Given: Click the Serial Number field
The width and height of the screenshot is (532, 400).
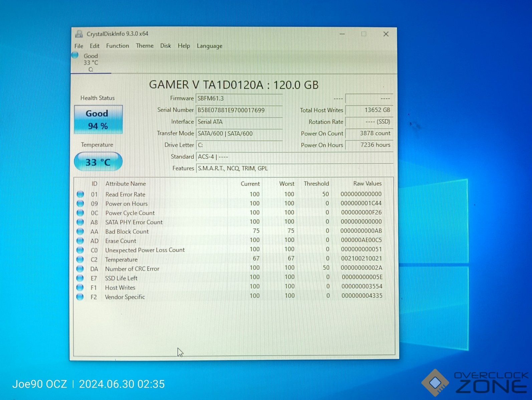Looking at the screenshot, I should click(239, 110).
